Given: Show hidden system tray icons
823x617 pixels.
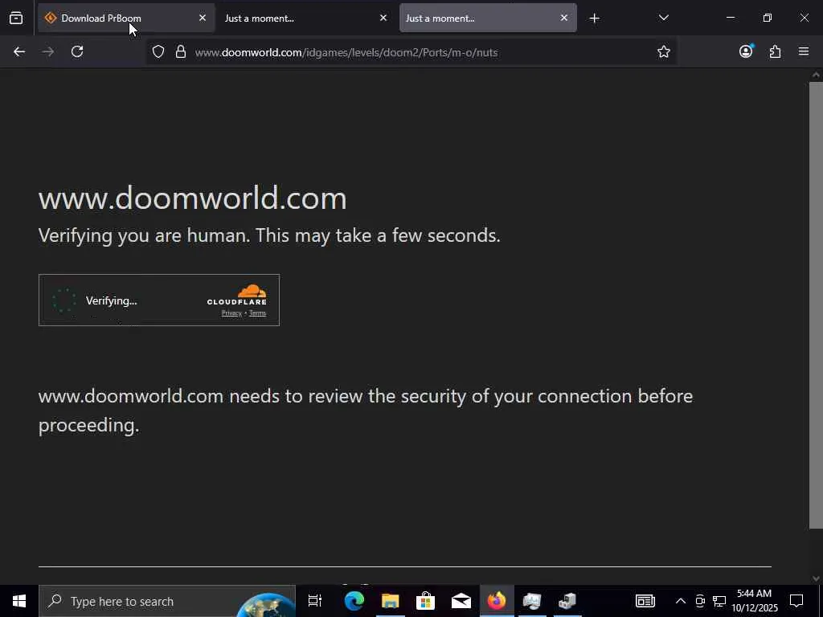Looking at the screenshot, I should click(x=680, y=601).
